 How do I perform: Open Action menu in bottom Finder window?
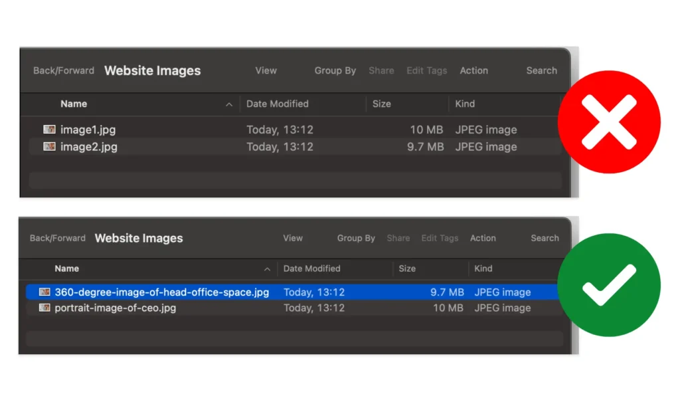click(x=483, y=238)
